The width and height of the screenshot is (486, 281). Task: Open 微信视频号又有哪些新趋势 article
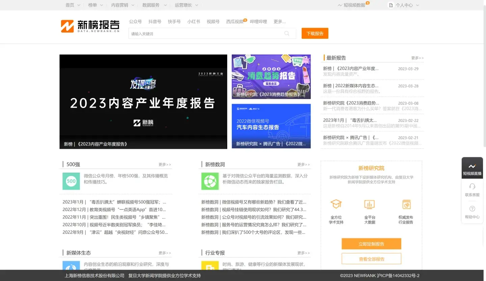(x=254, y=202)
